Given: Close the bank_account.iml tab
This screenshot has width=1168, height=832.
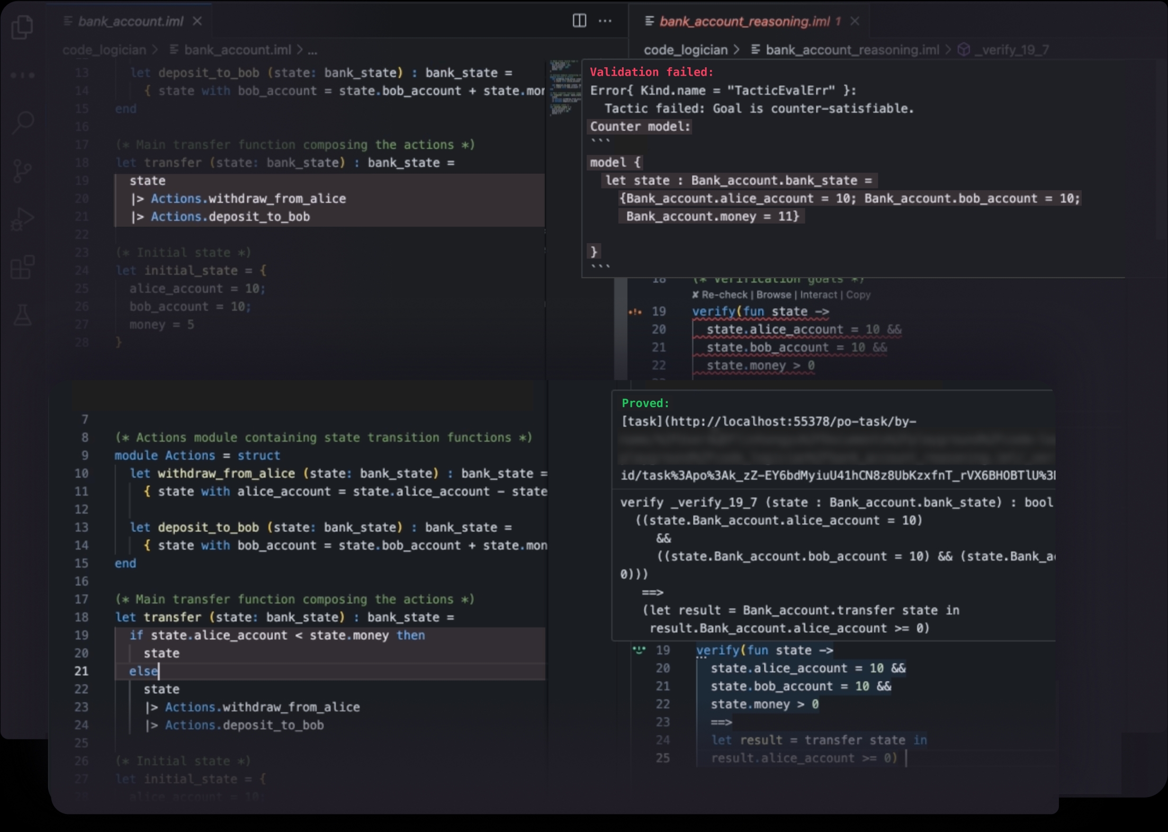Looking at the screenshot, I should [197, 21].
